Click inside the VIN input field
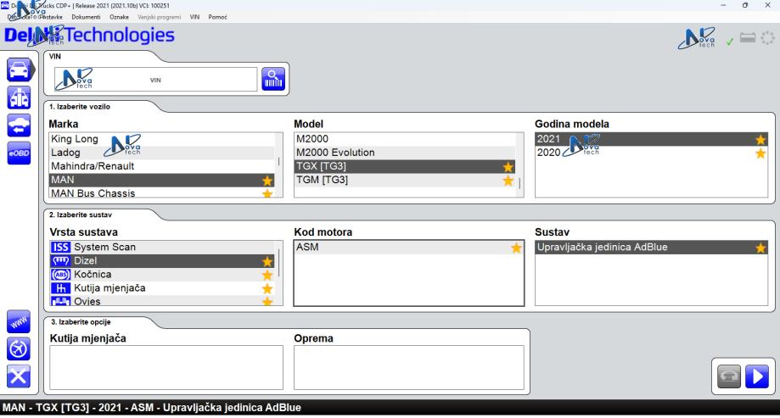 pyautogui.click(x=155, y=80)
